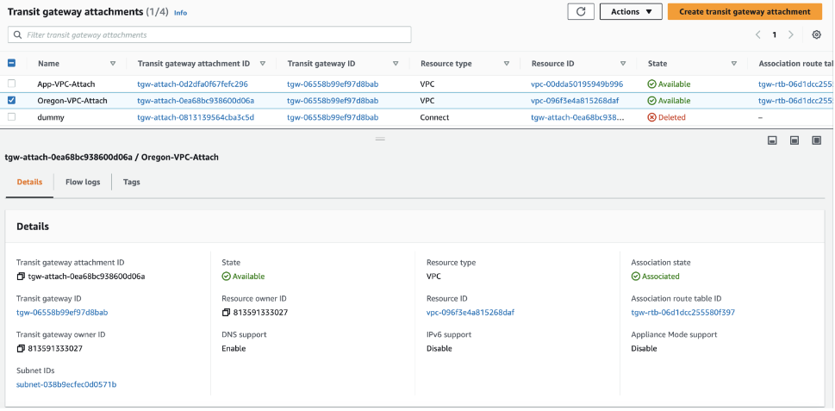Click Create transit gateway attachment button

click(x=745, y=11)
